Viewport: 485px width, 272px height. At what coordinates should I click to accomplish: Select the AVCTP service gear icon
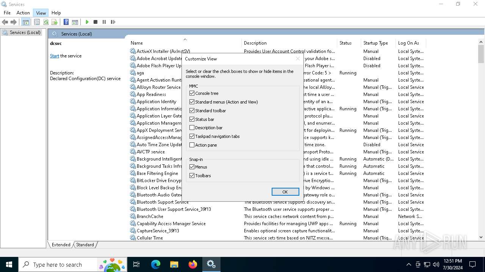(x=133, y=151)
